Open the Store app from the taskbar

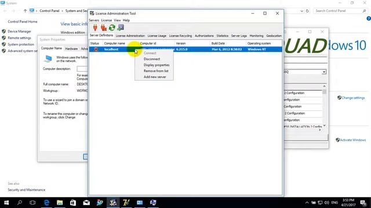(73, 203)
